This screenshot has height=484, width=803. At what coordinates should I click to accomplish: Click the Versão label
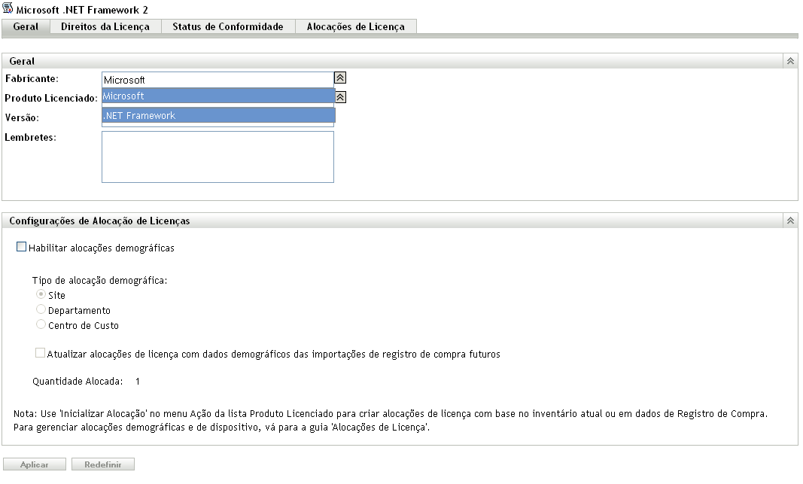tap(22, 117)
